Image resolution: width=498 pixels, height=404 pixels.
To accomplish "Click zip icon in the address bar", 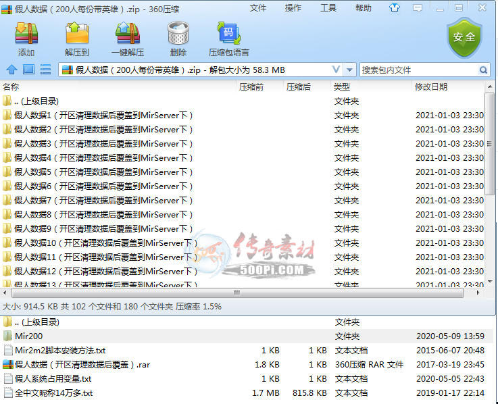I will (x=68, y=70).
